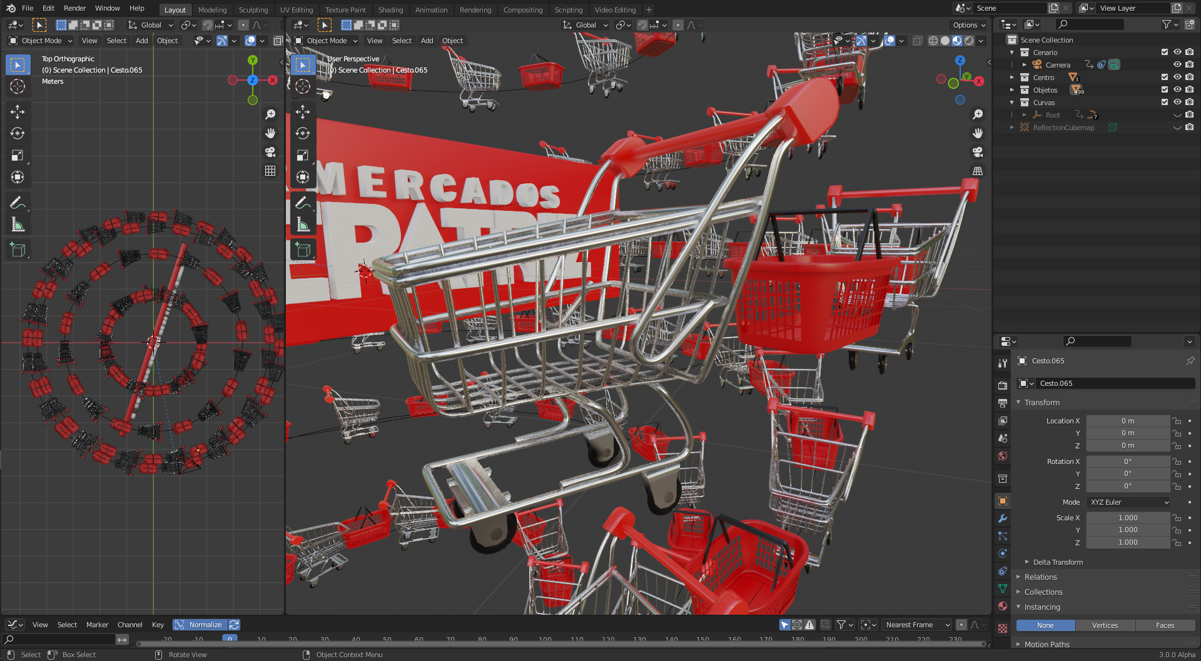Expand the Delta Transform subpanel

(x=1027, y=562)
